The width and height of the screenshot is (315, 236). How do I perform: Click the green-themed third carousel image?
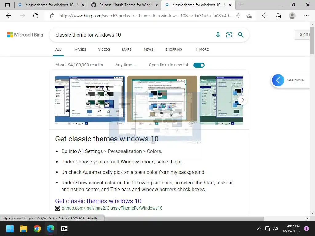pyautogui.click(x=221, y=100)
